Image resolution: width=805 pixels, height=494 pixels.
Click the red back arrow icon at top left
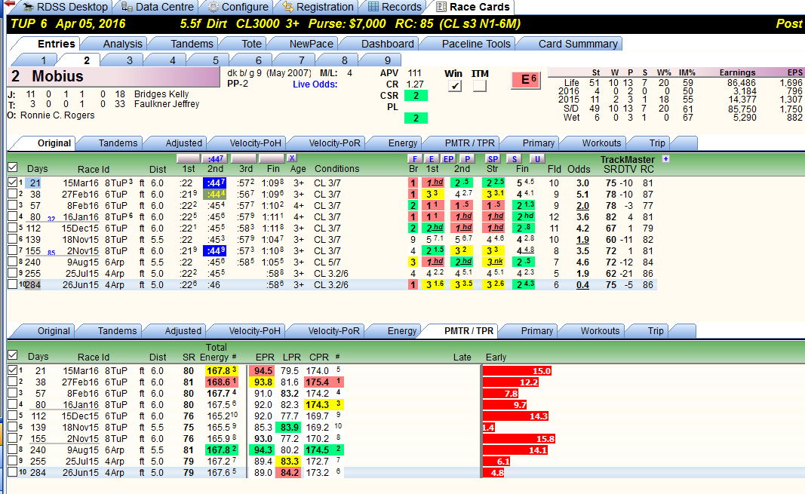[x=9, y=4]
